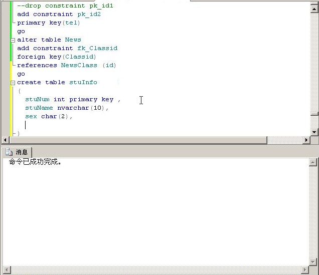
Task: Click messages pane horizontal right arrow
Action: pyautogui.click(x=305, y=270)
